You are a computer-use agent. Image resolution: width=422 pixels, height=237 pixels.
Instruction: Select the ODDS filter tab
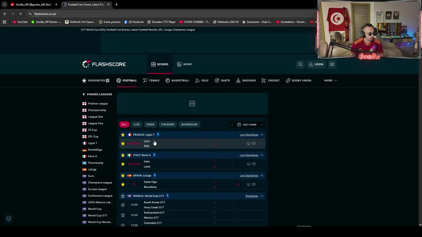point(150,124)
